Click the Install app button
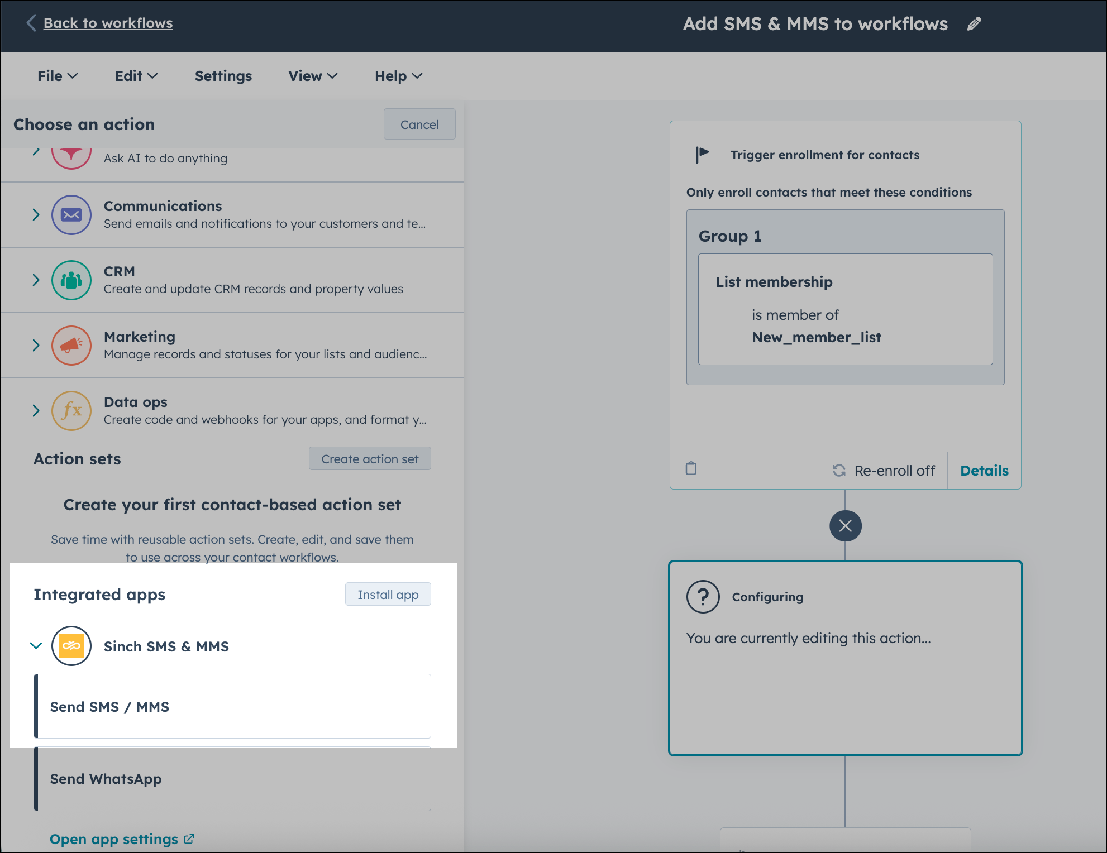Image resolution: width=1107 pixels, height=853 pixels. pyautogui.click(x=388, y=594)
